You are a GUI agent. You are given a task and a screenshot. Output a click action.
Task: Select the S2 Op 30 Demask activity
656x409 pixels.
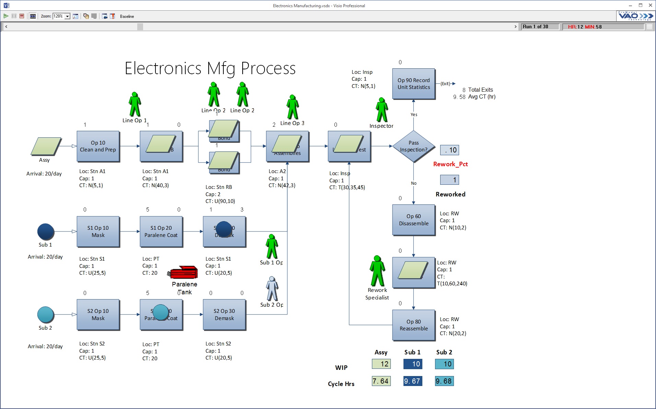coord(224,315)
